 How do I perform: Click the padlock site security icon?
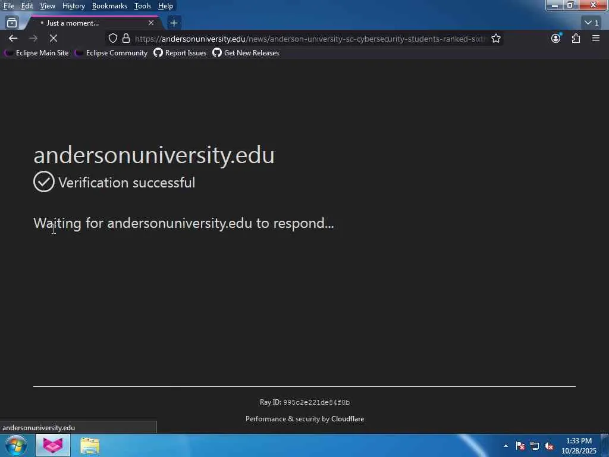tap(126, 38)
